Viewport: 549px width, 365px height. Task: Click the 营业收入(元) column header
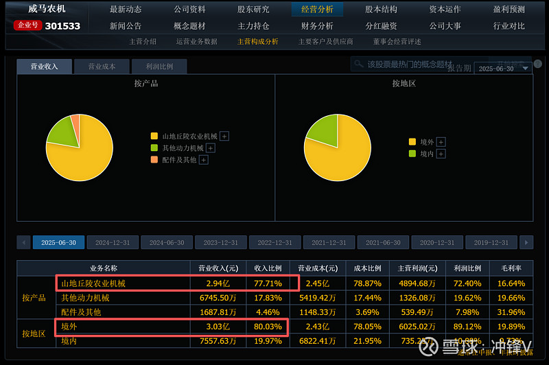click(x=218, y=268)
